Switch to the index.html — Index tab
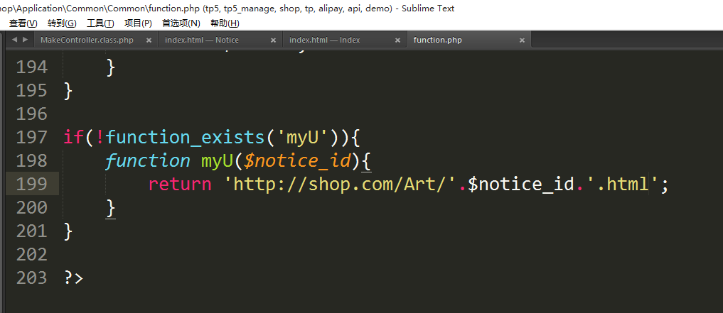Viewport: 723px width, 313px height. (325, 40)
